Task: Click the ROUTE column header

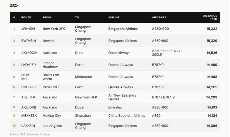Action: point(26,17)
